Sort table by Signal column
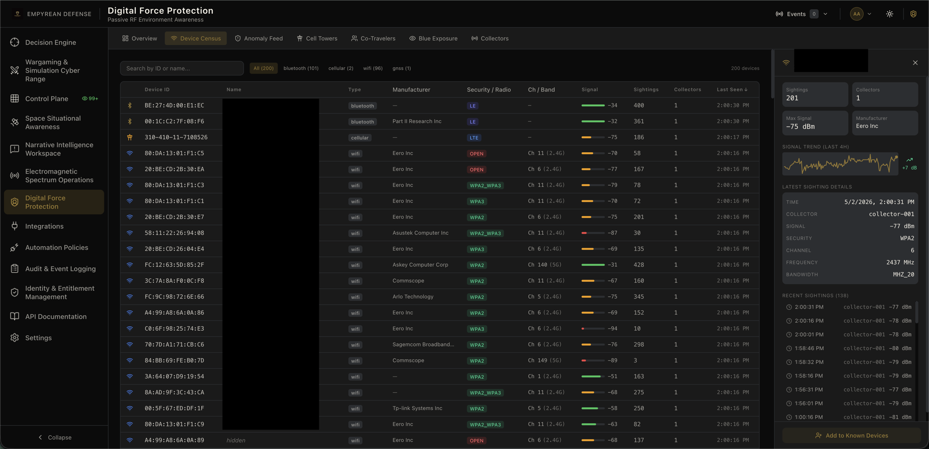The image size is (929, 449). [590, 90]
